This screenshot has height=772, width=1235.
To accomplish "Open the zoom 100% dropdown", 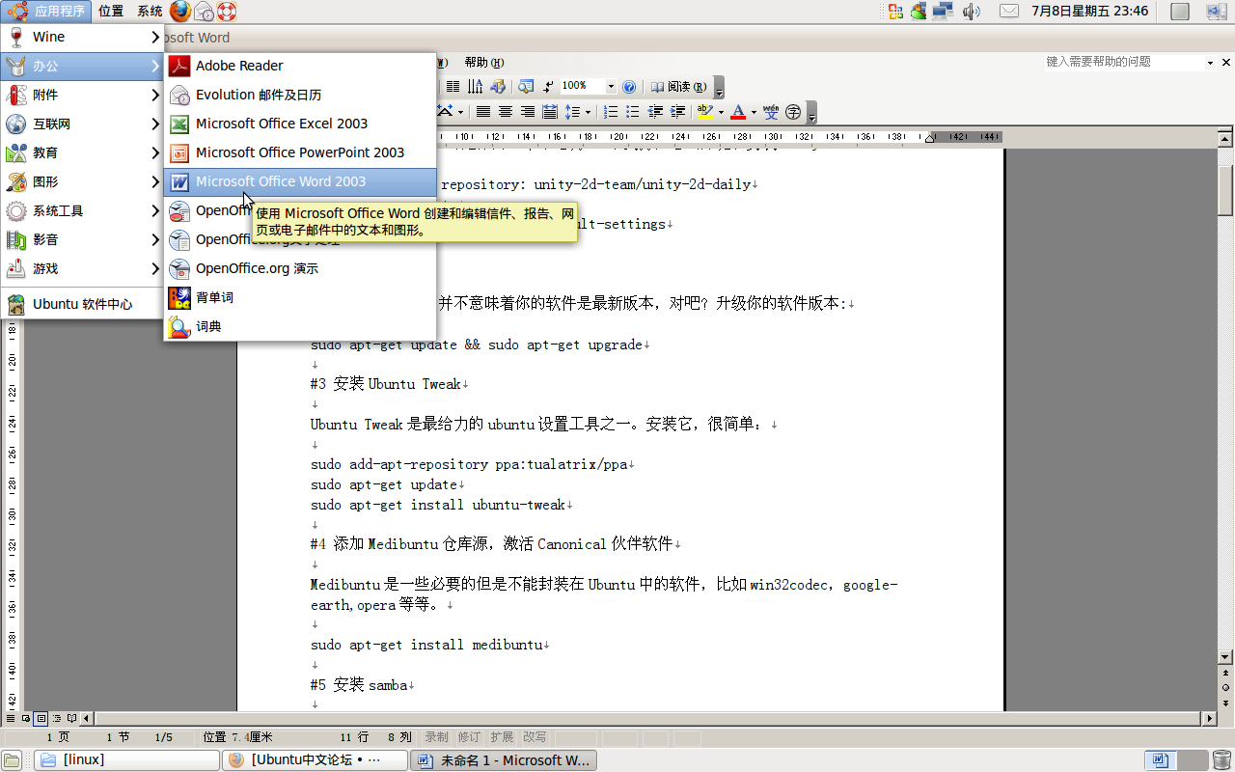I will click(x=611, y=87).
